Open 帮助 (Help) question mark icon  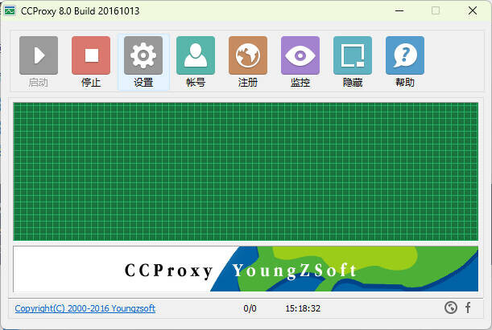pos(405,56)
